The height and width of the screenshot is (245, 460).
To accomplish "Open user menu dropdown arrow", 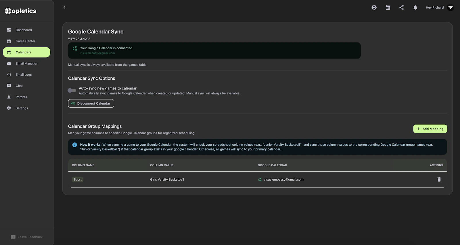I will coord(451,7).
